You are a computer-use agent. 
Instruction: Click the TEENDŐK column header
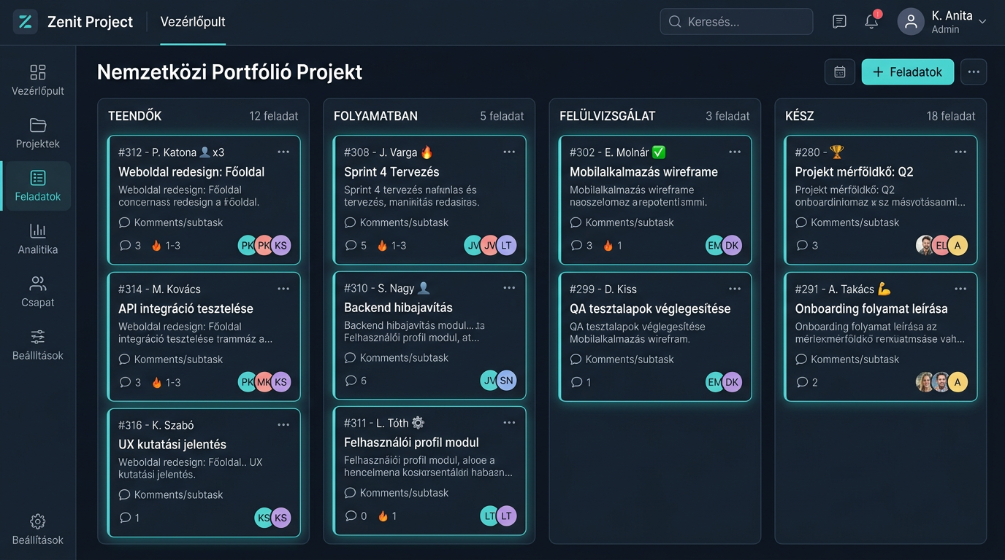(135, 116)
